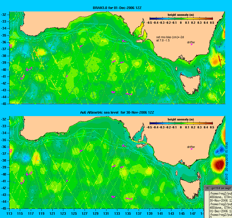Viewport: 232px width, 218px height.
Task: Click longitude tick label 143
Action: point(171,214)
